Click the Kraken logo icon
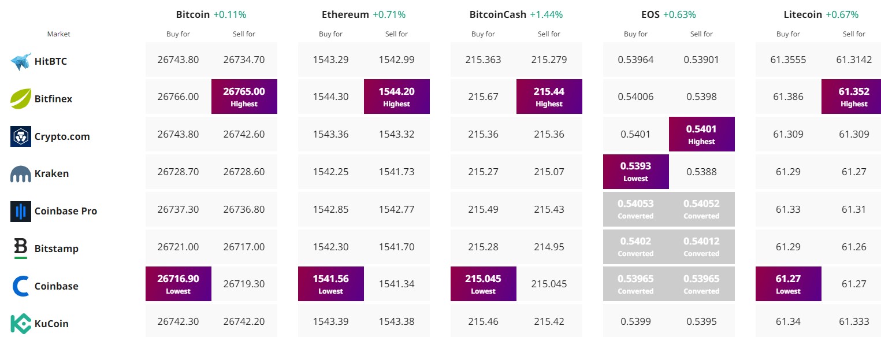881x337 pixels. click(21, 173)
